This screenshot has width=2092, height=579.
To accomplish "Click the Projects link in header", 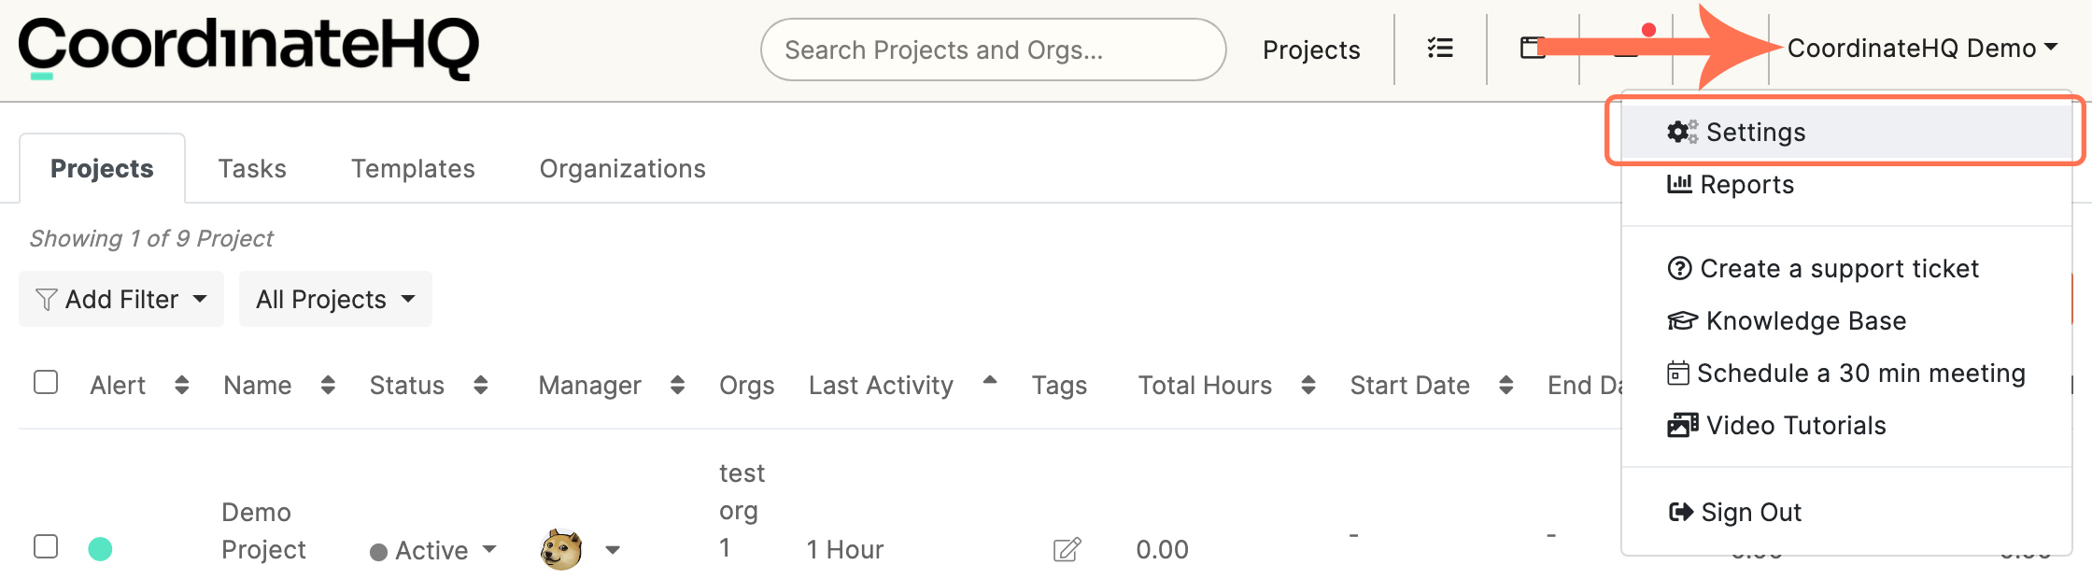I will (x=1311, y=49).
